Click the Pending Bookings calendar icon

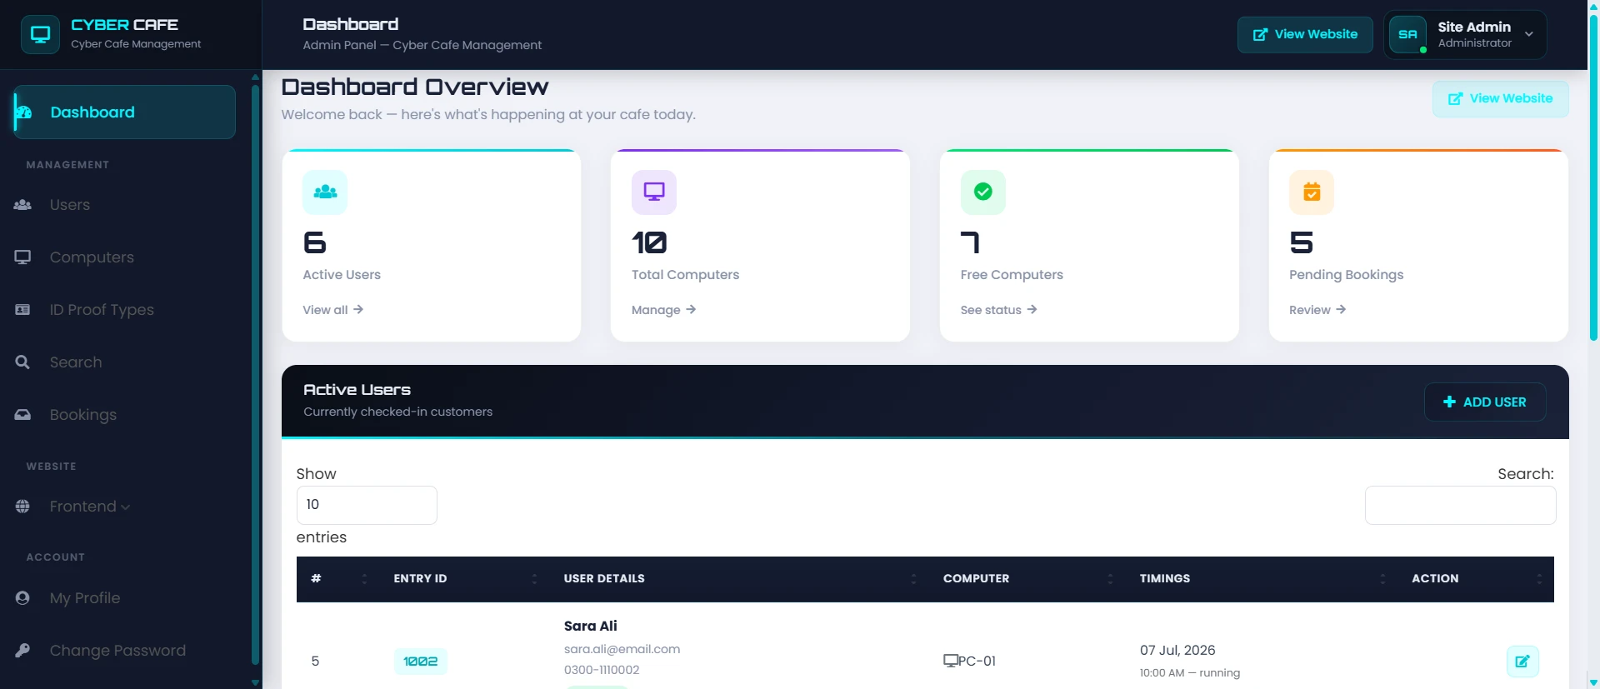[1312, 192]
